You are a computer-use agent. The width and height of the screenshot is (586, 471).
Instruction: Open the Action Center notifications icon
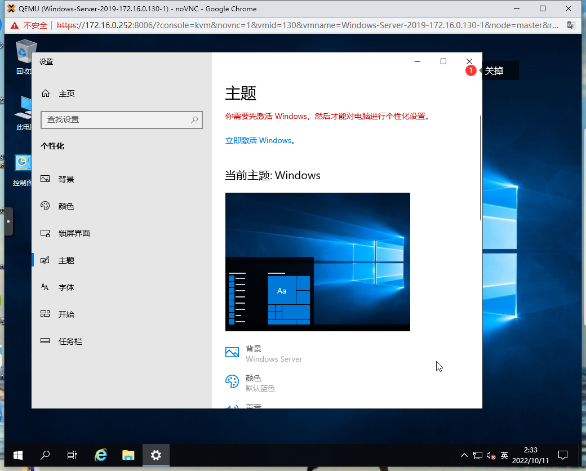point(563,455)
